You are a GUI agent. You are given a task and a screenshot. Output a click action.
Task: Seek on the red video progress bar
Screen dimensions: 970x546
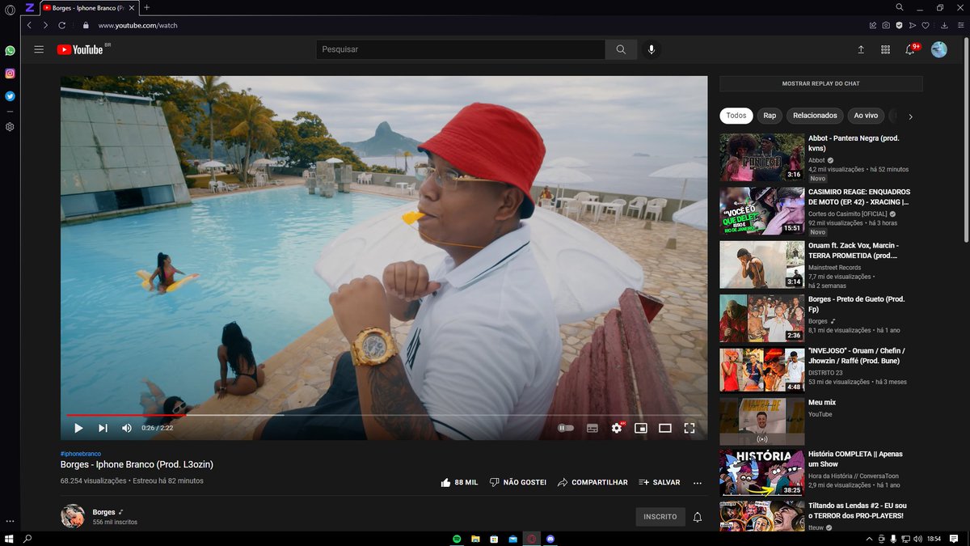(x=384, y=415)
